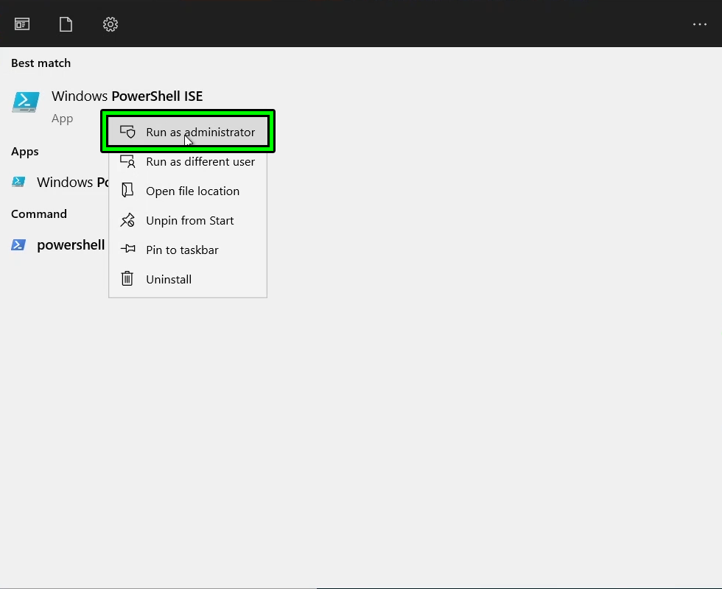This screenshot has width=722, height=589.
Task: Click the Apps search filter icon
Action: pos(21,24)
